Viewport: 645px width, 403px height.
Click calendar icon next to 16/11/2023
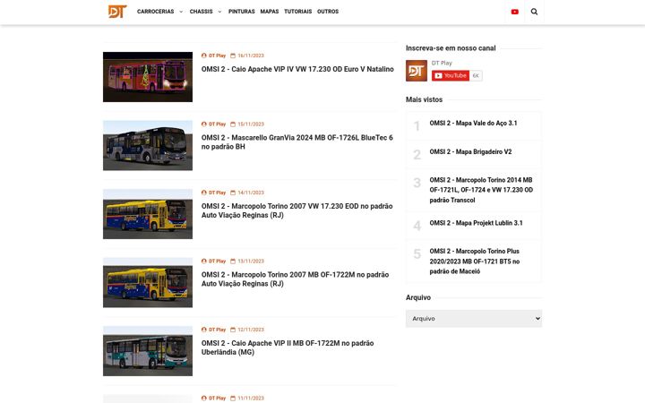pyautogui.click(x=233, y=56)
